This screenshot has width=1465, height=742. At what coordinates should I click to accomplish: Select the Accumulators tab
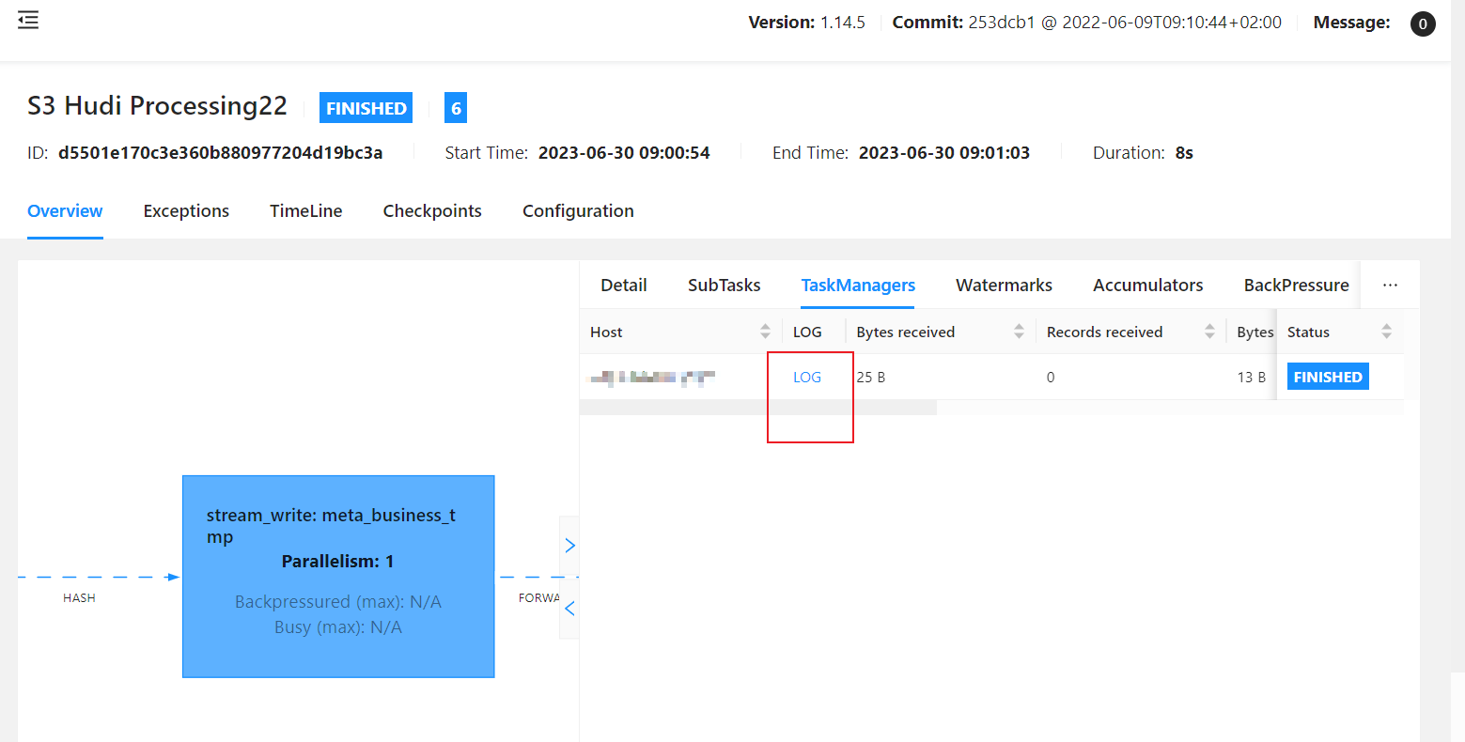click(1147, 286)
